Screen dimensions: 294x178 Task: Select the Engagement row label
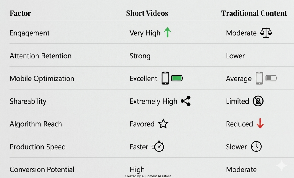click(x=30, y=33)
